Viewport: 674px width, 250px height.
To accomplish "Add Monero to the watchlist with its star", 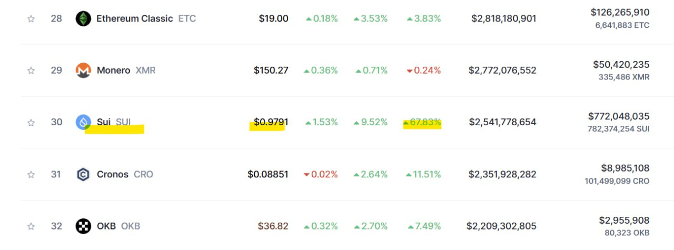I will 31,71.
